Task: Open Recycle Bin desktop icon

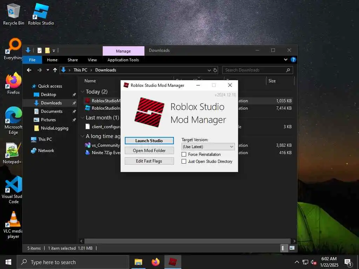Action: click(14, 14)
